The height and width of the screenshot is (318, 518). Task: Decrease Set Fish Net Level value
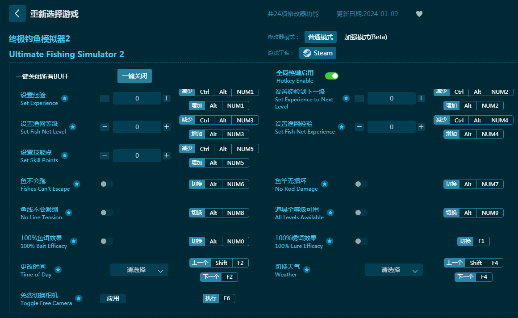(x=105, y=127)
